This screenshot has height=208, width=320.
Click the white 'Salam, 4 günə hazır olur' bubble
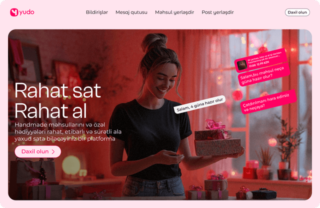[x=199, y=104]
